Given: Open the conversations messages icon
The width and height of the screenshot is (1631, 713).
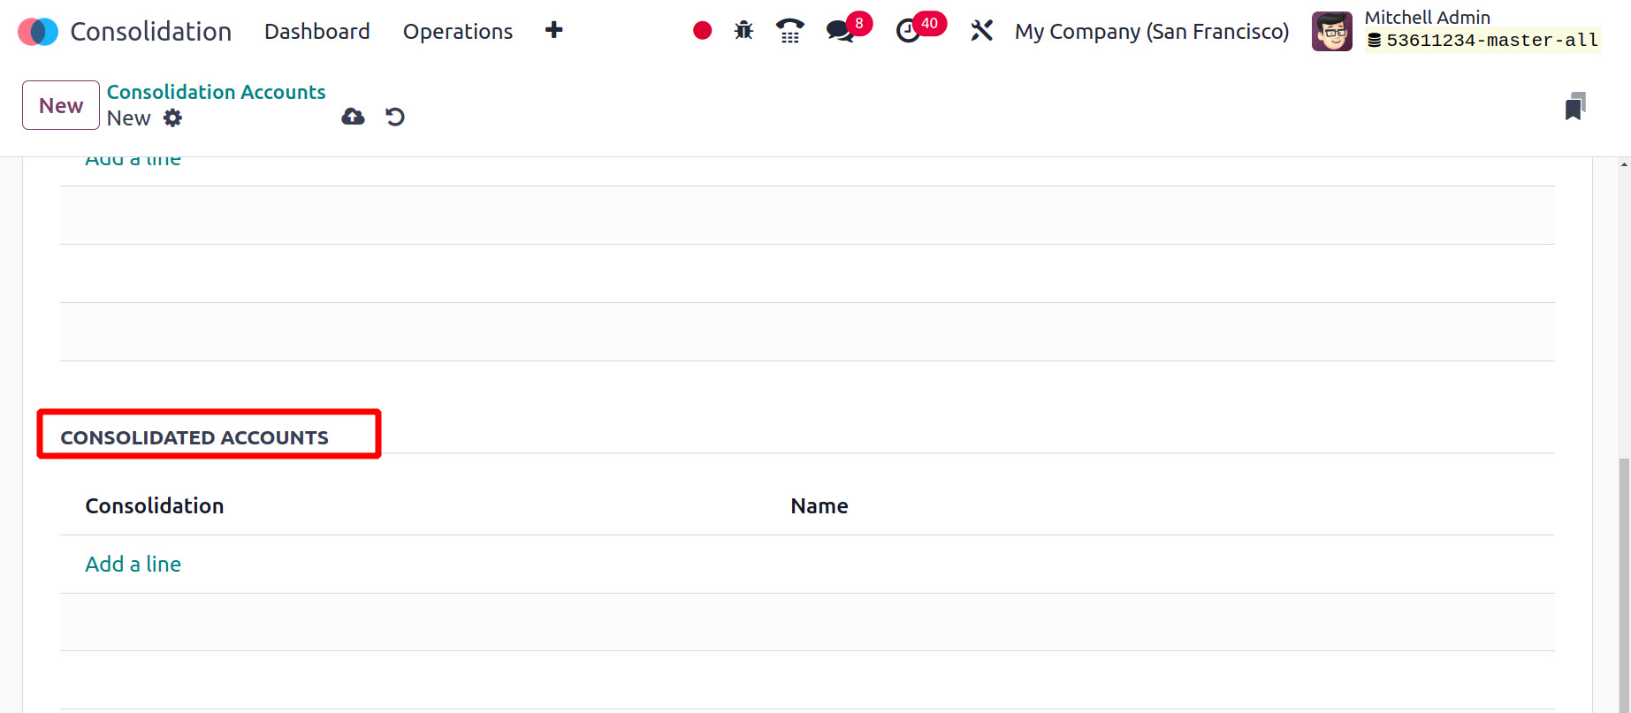Looking at the screenshot, I should 841,32.
